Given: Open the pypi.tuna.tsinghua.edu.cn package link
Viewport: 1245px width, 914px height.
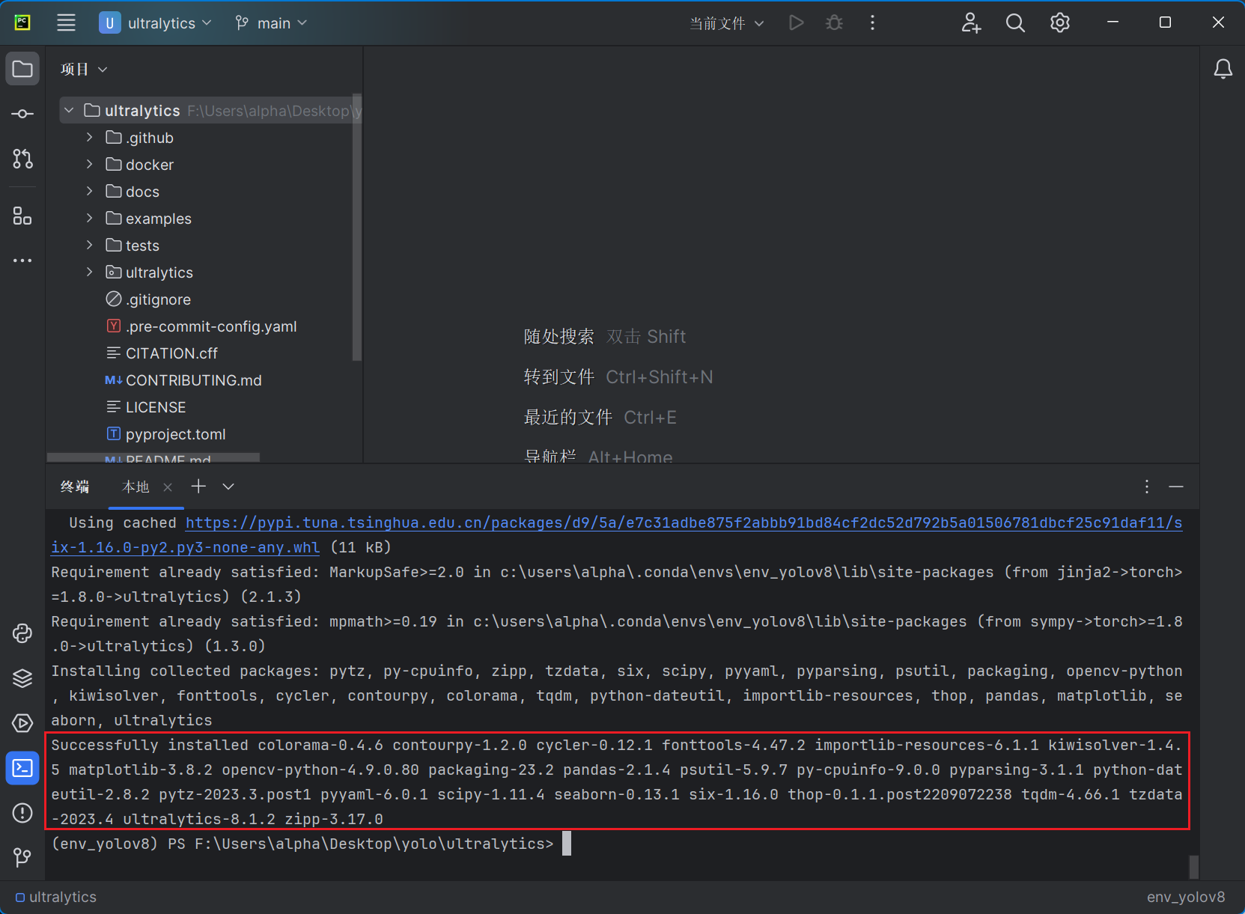Looking at the screenshot, I should 684,522.
